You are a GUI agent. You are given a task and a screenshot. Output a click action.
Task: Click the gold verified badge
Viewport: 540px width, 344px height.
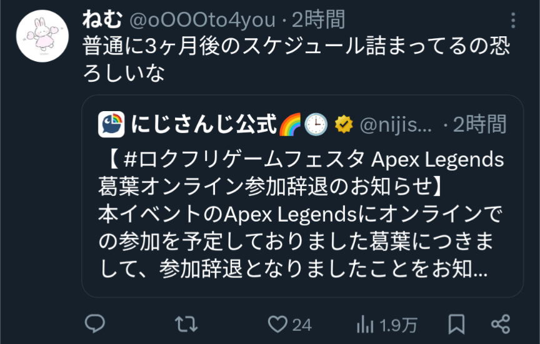(x=343, y=124)
